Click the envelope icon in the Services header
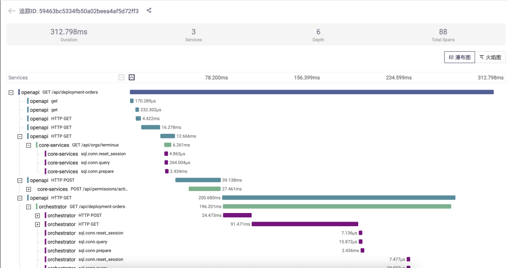 click(122, 77)
